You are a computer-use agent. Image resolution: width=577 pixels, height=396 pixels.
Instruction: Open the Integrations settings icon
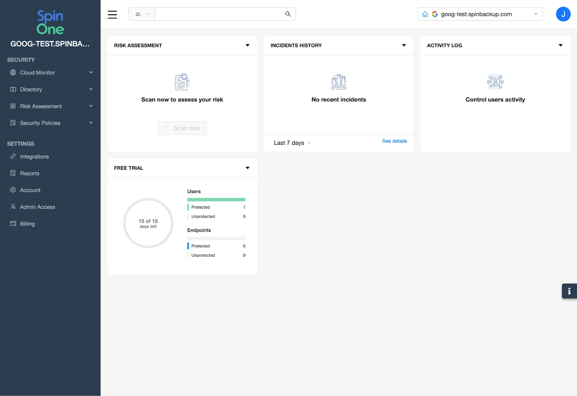coord(13,156)
